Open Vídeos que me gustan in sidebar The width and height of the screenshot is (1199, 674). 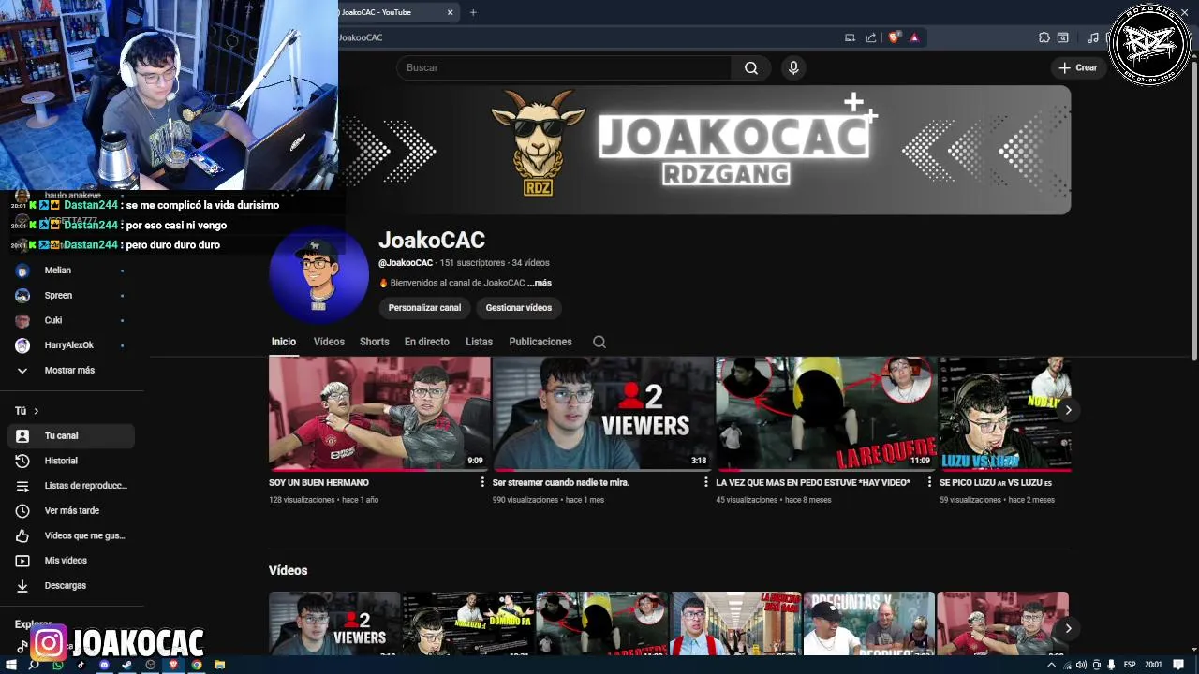(71, 535)
